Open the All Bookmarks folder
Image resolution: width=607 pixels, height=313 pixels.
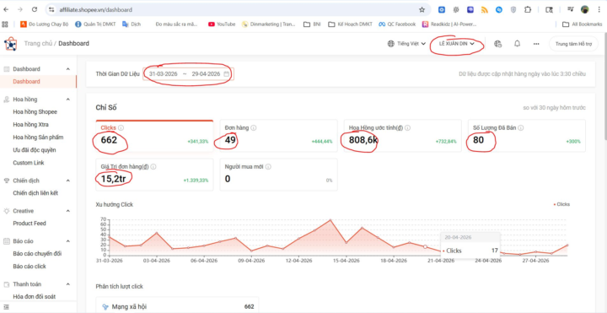click(x=582, y=24)
